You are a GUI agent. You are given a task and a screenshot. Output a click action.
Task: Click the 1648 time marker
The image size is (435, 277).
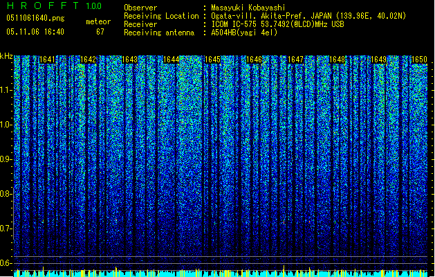(337, 60)
